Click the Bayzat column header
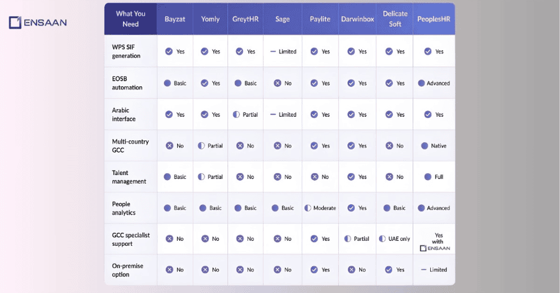 (x=175, y=19)
